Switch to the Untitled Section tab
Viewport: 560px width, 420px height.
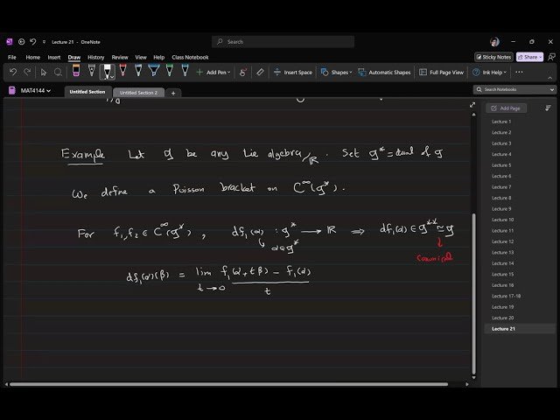[87, 92]
